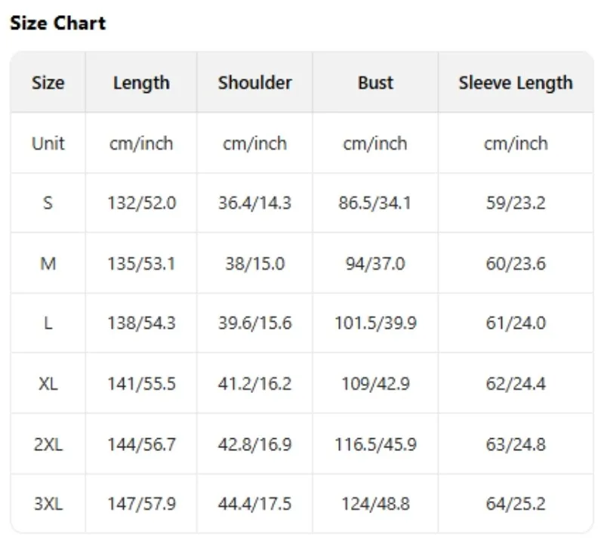Select the Shoulder column header
604x541 pixels.
[254, 83]
